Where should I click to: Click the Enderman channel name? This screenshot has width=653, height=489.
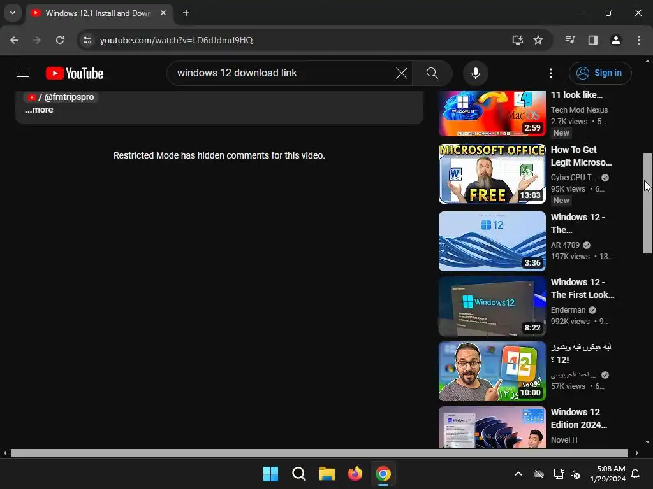(568, 310)
